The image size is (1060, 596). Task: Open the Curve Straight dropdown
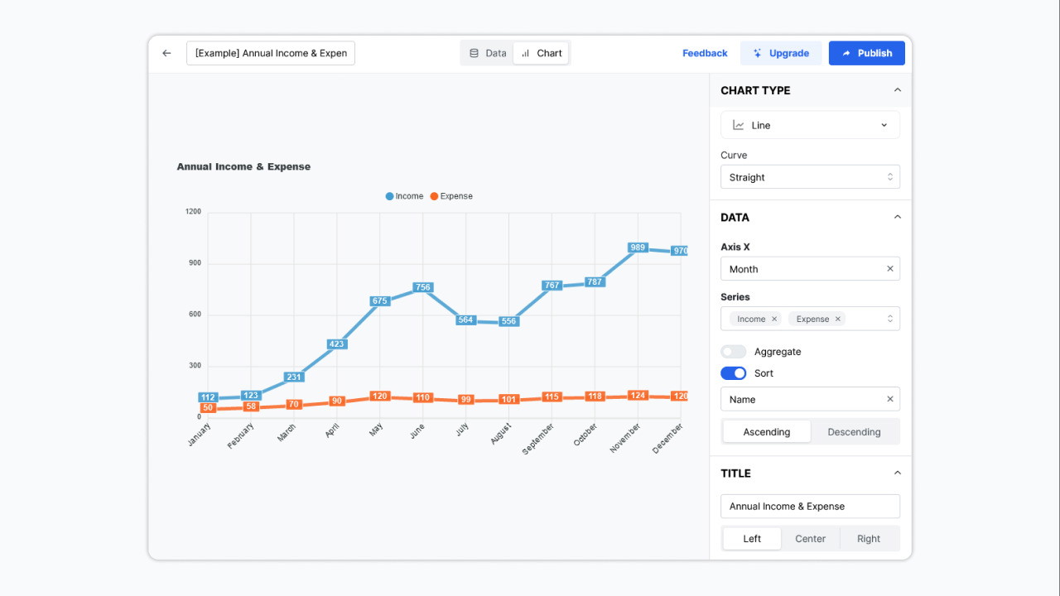click(810, 177)
